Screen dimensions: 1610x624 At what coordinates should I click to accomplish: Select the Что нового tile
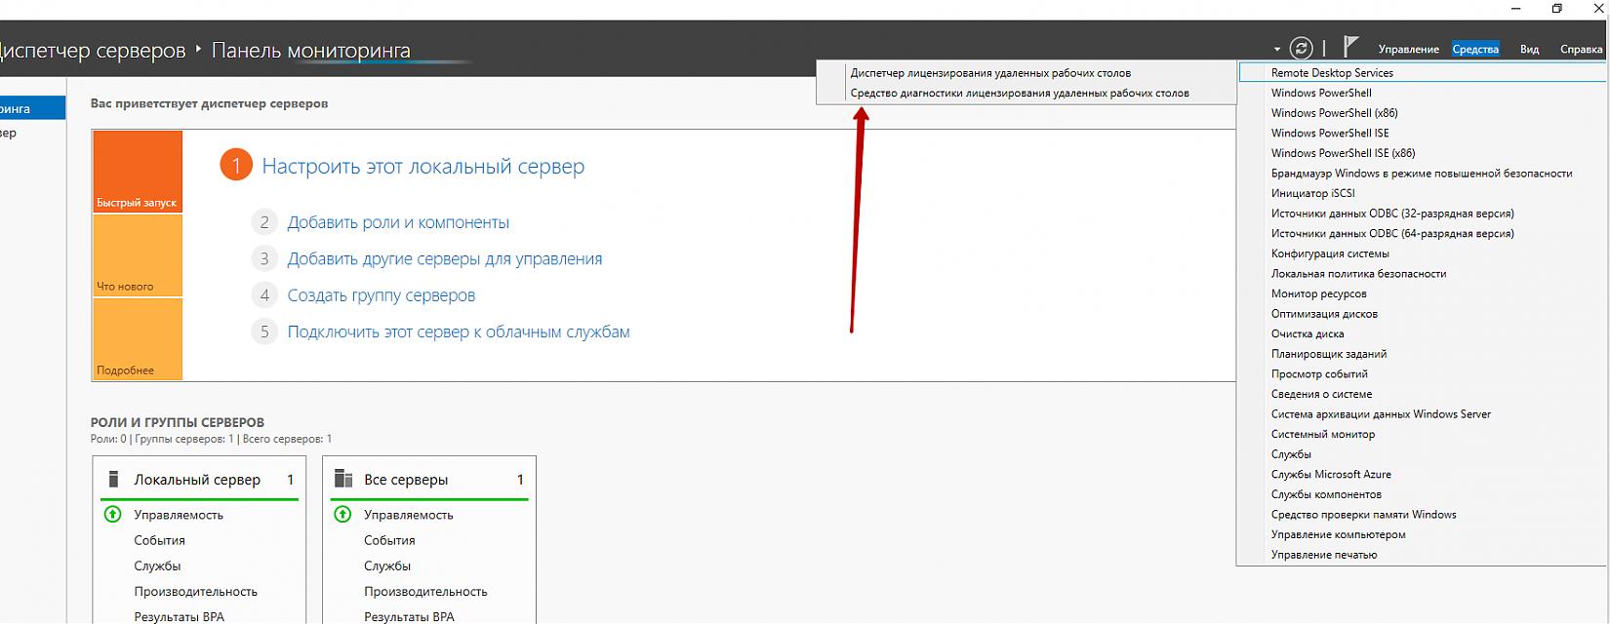(138, 256)
